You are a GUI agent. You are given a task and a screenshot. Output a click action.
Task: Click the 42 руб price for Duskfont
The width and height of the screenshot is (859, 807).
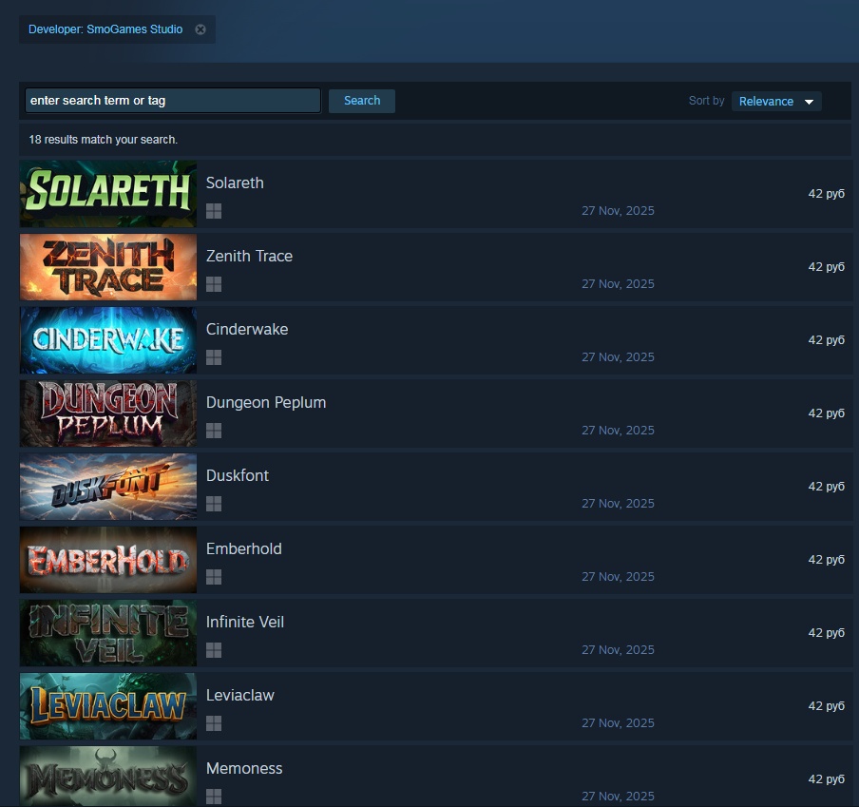(x=826, y=487)
